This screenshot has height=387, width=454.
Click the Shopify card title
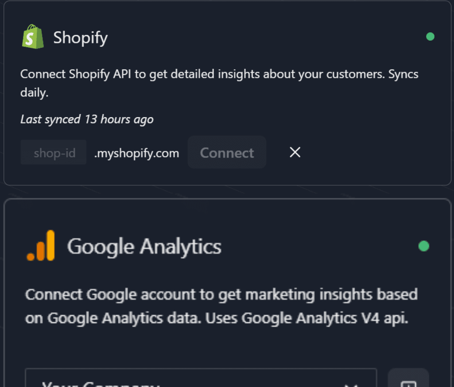click(81, 38)
